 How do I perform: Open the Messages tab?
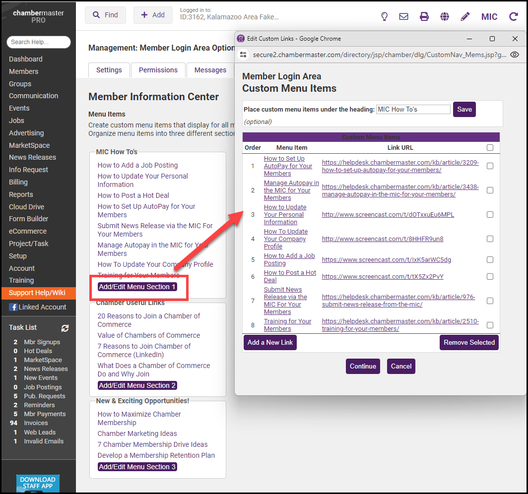[x=210, y=70]
